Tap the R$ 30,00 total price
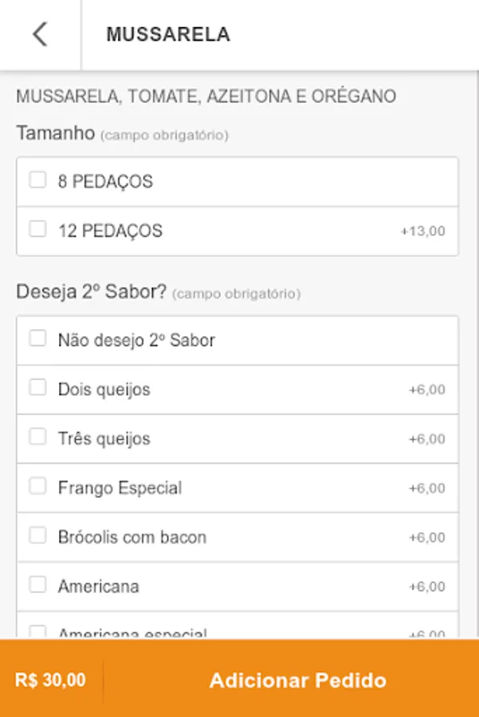The width and height of the screenshot is (479, 717). click(x=50, y=680)
